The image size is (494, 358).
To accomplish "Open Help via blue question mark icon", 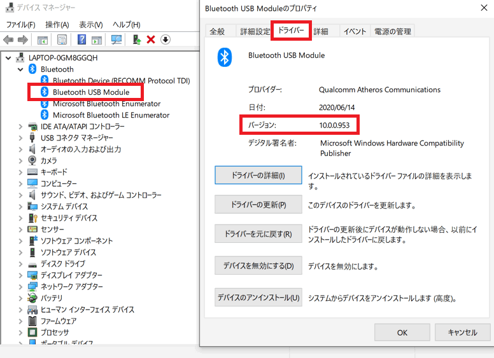I will pos(81,39).
